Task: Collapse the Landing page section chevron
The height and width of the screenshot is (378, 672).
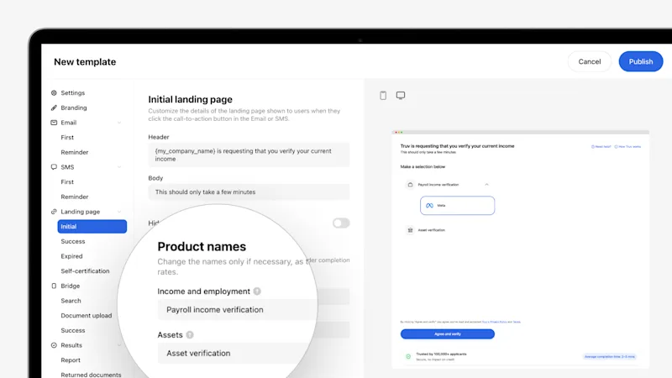Action: [119, 212]
